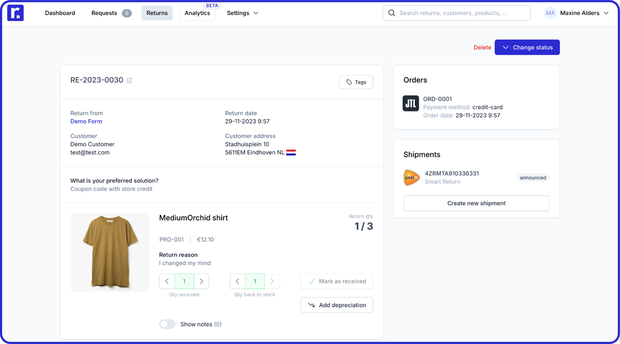
Task: Open the Analytics beta tab
Action: (197, 13)
